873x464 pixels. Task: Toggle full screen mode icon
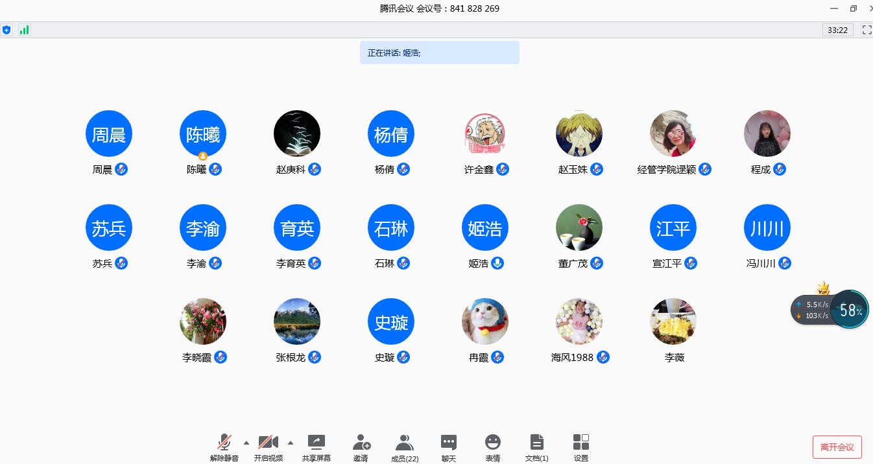pyautogui.click(x=867, y=30)
